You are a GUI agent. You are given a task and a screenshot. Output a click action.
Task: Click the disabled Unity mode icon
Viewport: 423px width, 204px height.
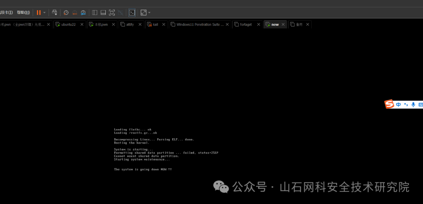pos(121,13)
